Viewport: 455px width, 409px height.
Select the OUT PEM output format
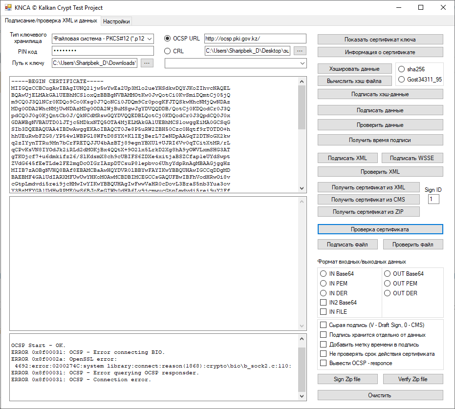click(x=388, y=284)
